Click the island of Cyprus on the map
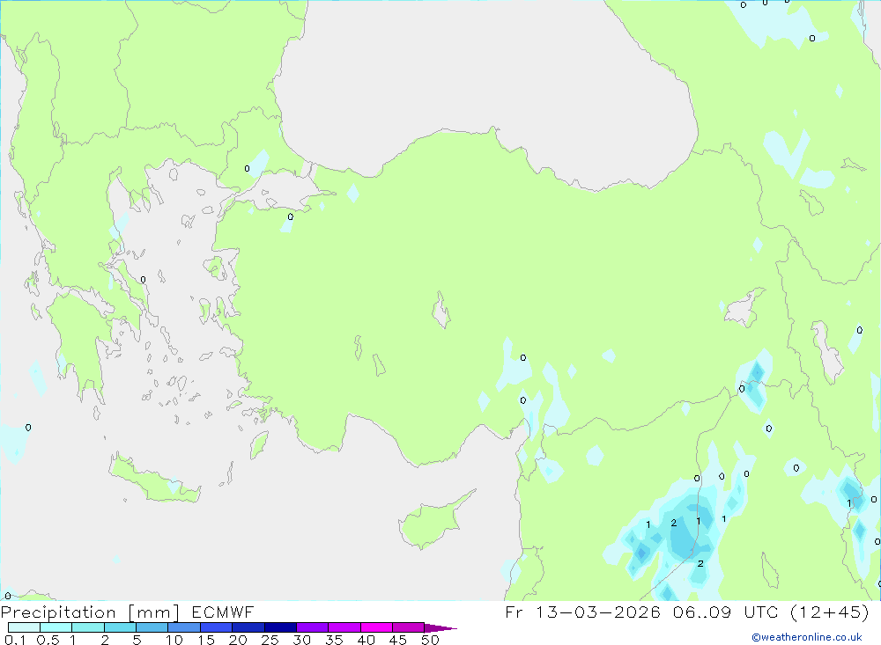 pos(430,524)
